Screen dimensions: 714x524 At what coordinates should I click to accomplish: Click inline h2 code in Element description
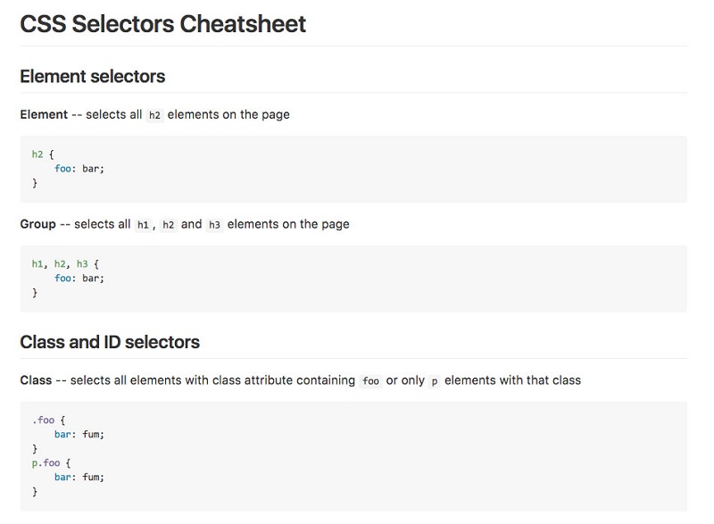point(154,115)
